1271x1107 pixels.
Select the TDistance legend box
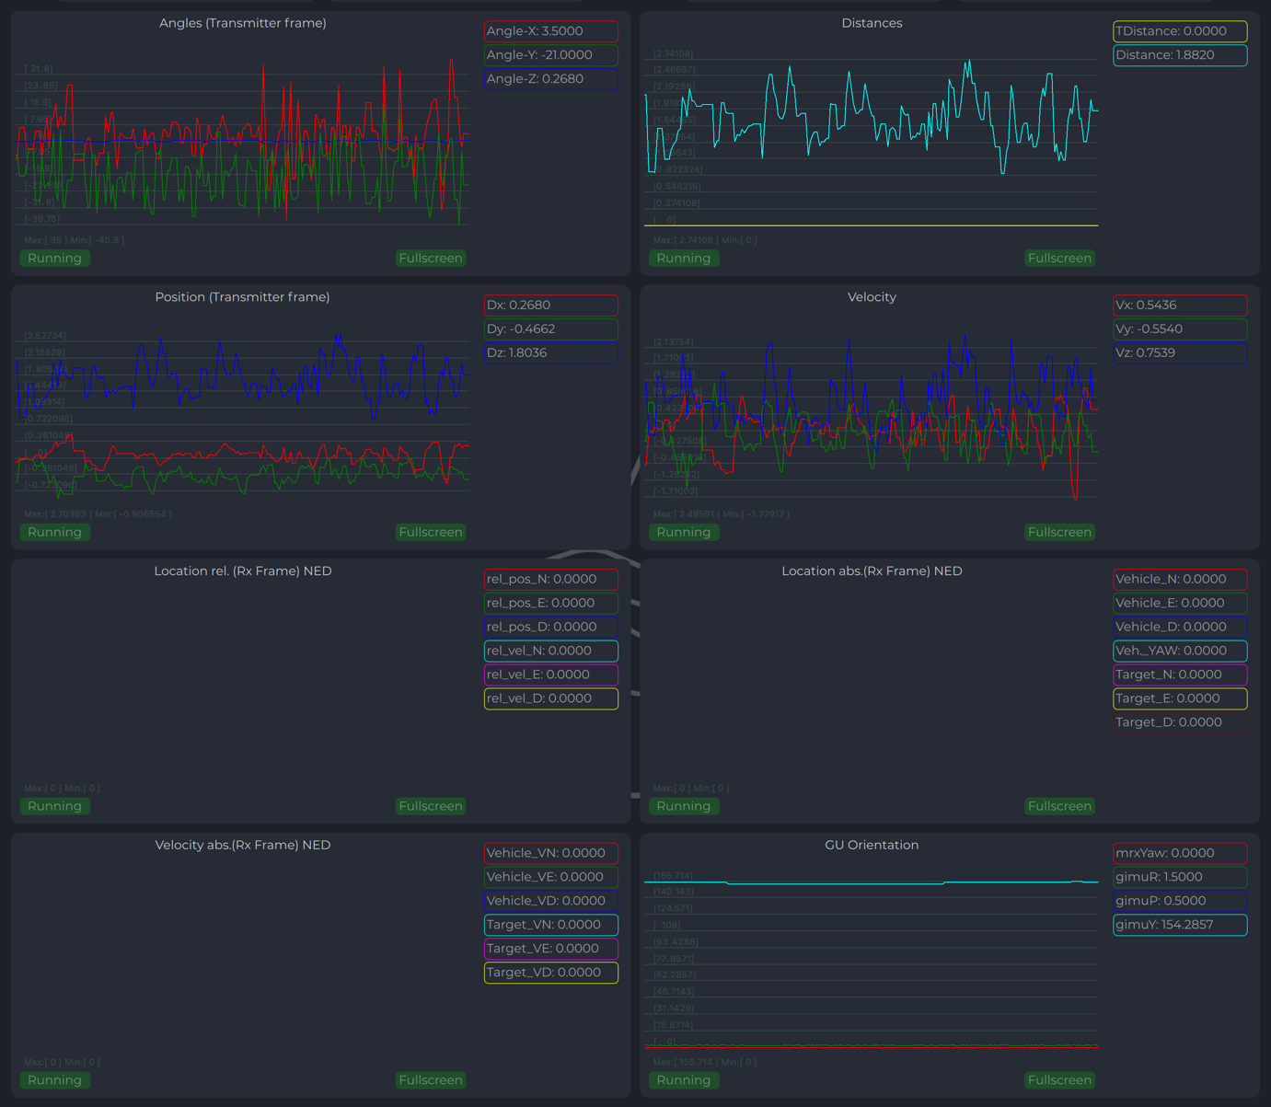coord(1180,31)
